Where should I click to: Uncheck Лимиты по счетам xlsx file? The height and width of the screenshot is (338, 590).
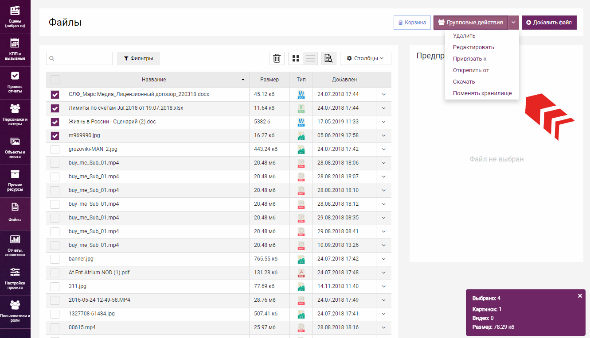(x=55, y=108)
